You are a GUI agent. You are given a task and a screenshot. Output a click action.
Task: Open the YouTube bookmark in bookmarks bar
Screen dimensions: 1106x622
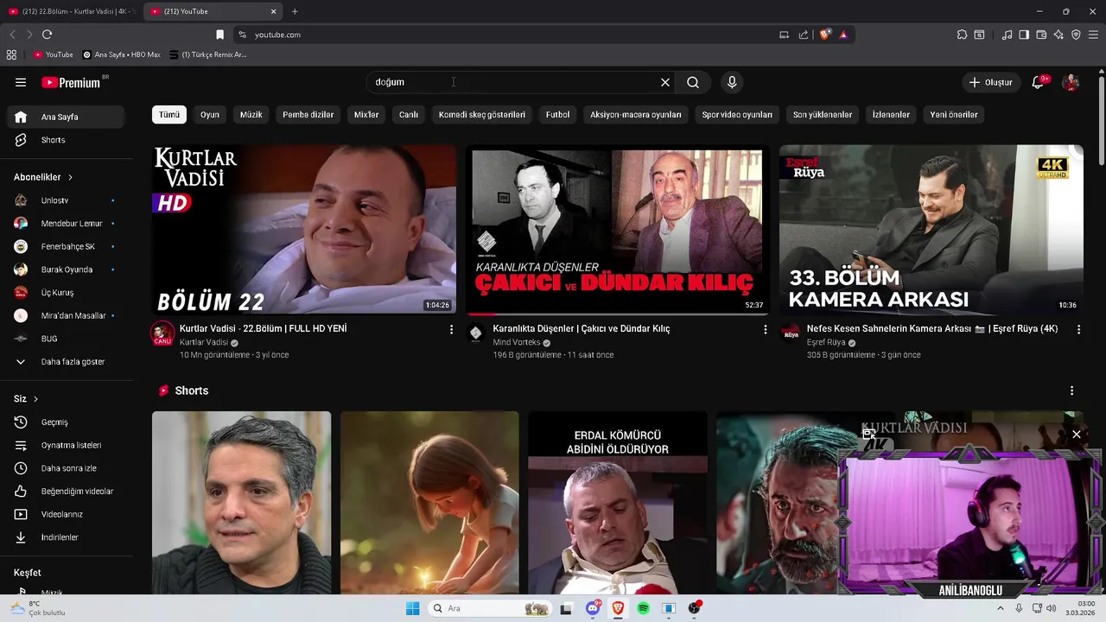54,54
